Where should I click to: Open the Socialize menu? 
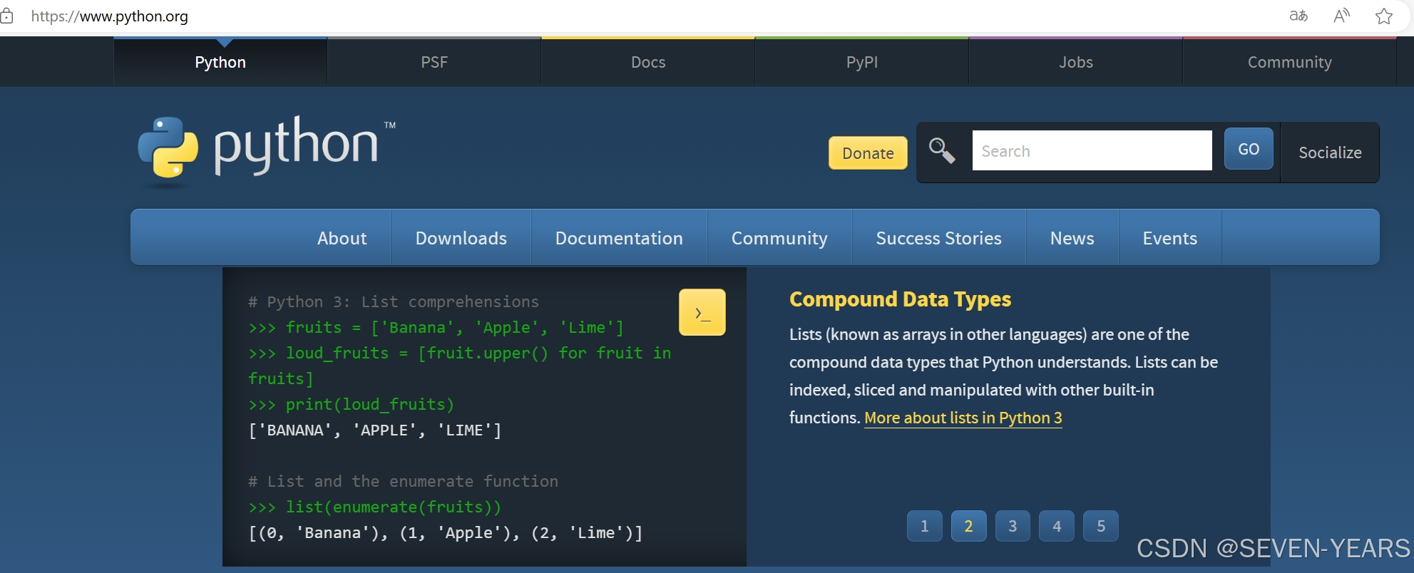pyautogui.click(x=1330, y=153)
